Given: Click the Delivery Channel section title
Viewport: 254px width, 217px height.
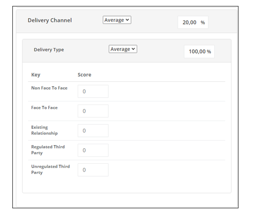Looking at the screenshot, I should pyautogui.click(x=50, y=20).
